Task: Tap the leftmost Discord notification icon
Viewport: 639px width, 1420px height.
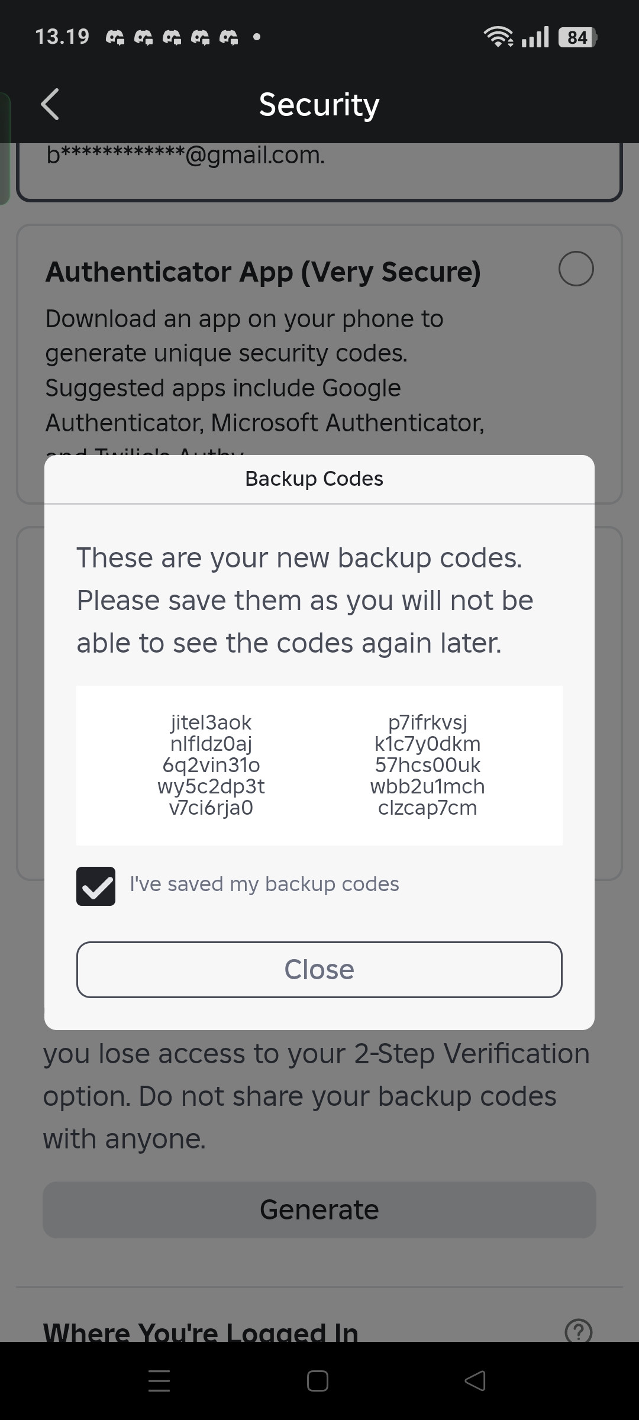Action: (115, 38)
